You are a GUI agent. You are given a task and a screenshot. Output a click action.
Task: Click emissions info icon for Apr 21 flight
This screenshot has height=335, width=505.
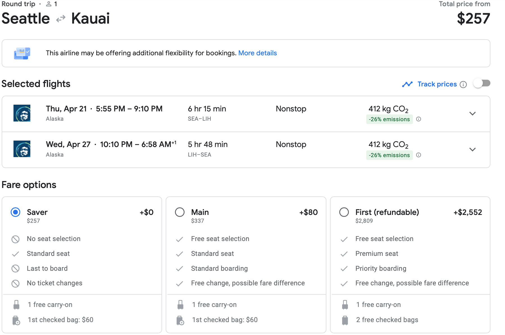point(418,119)
